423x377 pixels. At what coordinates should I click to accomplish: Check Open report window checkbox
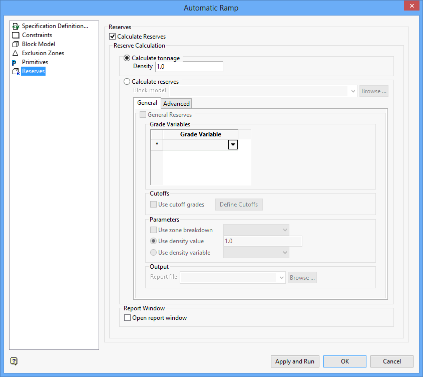point(127,318)
